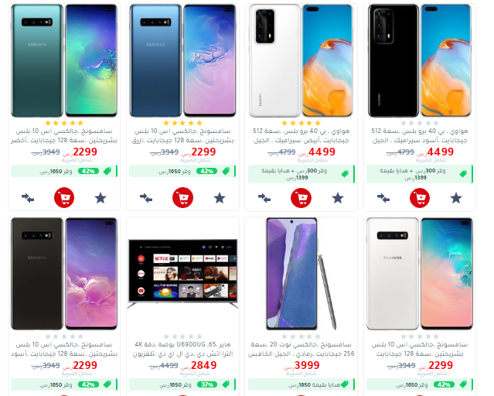Add white Huawei P40 Pro Plus to cart
494x396 pixels.
(x=302, y=198)
